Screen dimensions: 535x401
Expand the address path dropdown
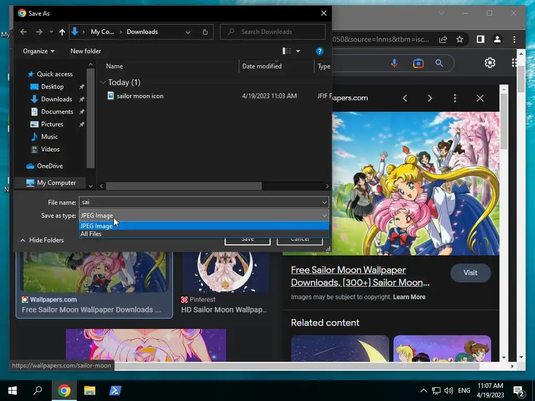coord(188,32)
